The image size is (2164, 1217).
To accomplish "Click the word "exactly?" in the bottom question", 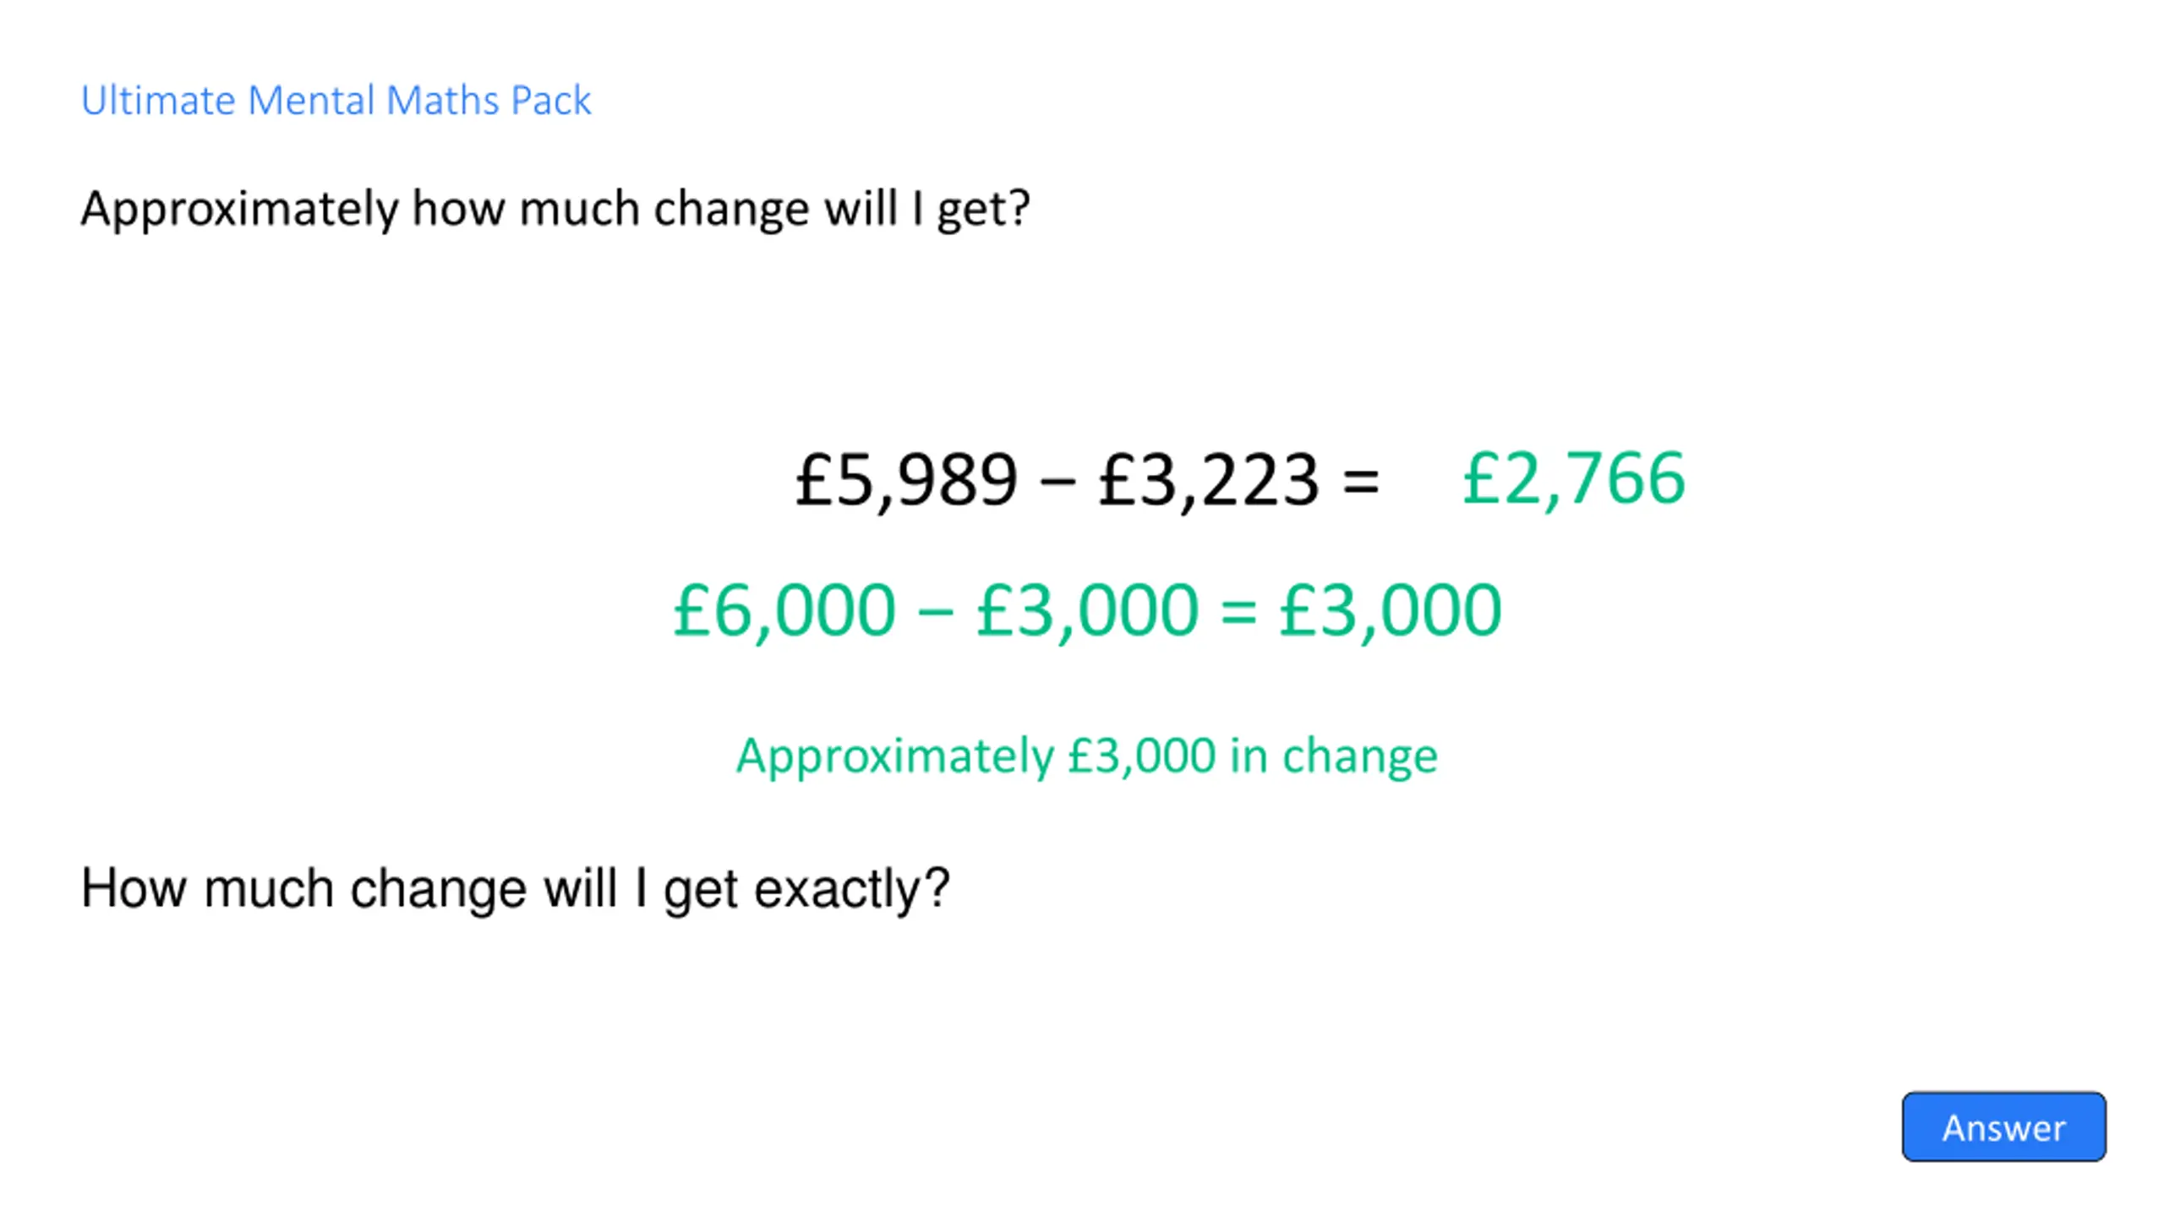I will (852, 889).
